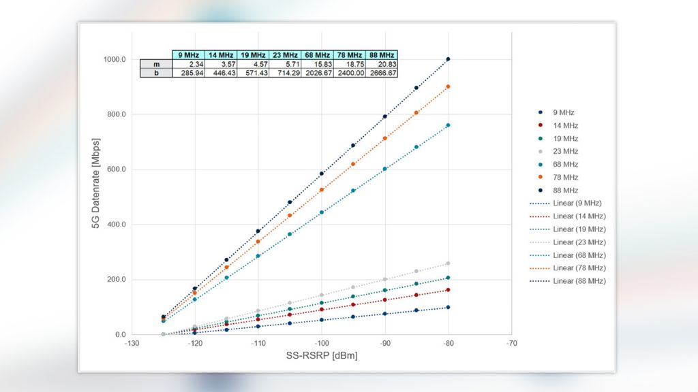Select the gray 23 MHz legend entry
Viewport: 698px width, 392px height.
click(x=564, y=152)
